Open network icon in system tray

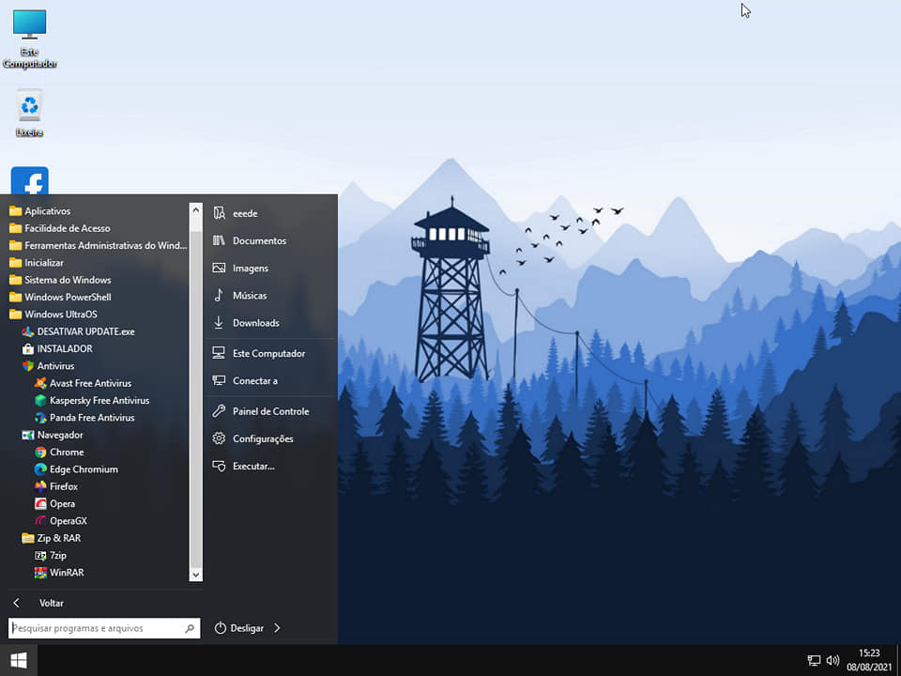click(x=814, y=660)
